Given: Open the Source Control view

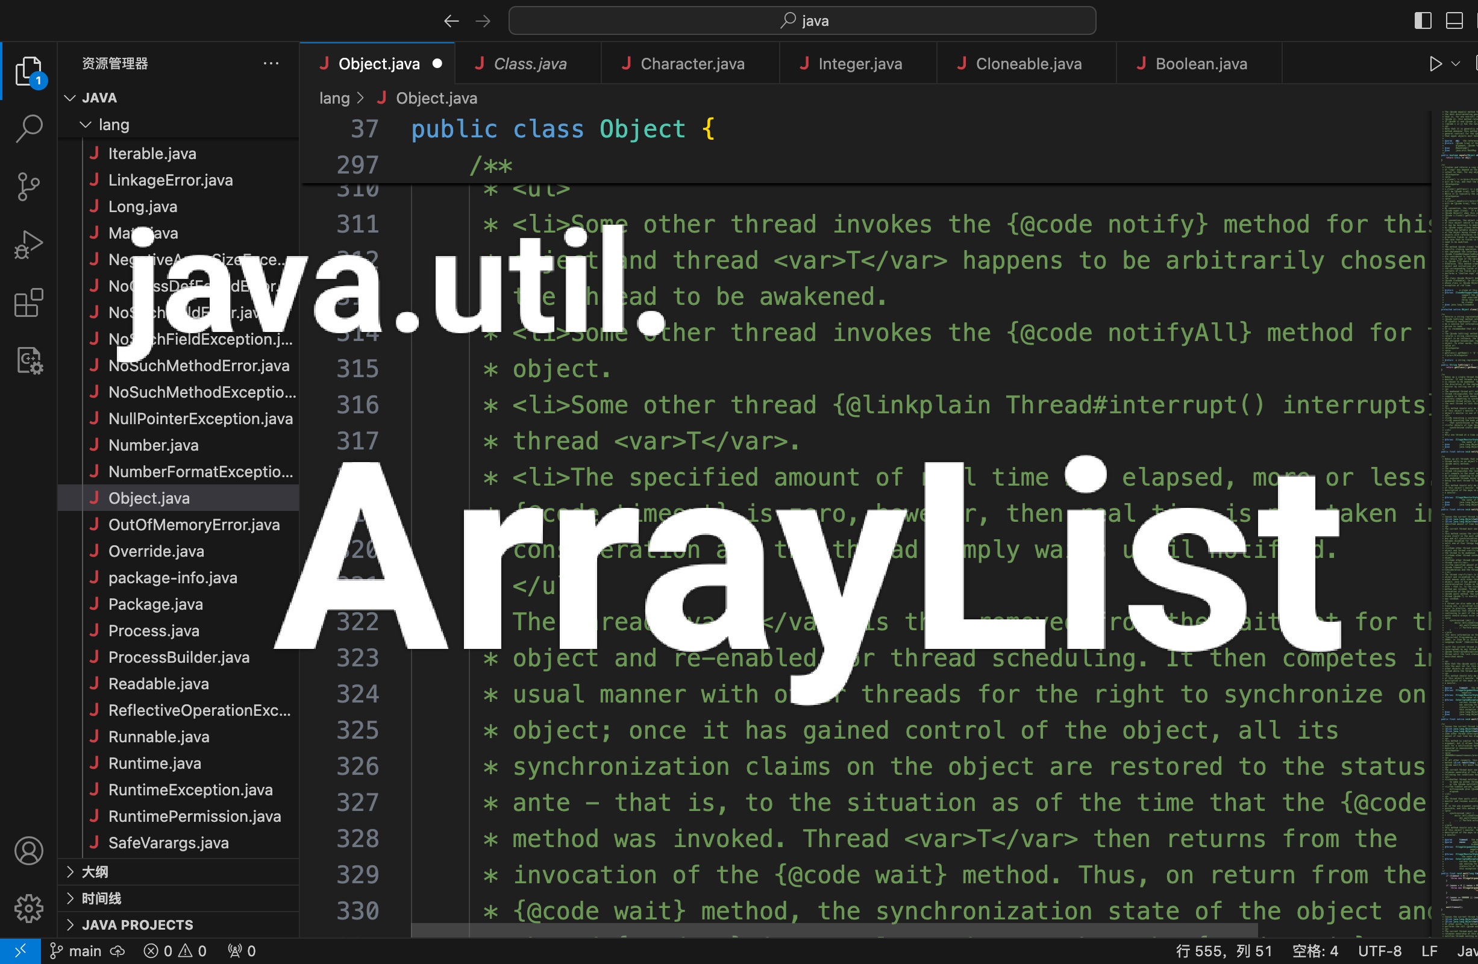Looking at the screenshot, I should pyautogui.click(x=29, y=186).
